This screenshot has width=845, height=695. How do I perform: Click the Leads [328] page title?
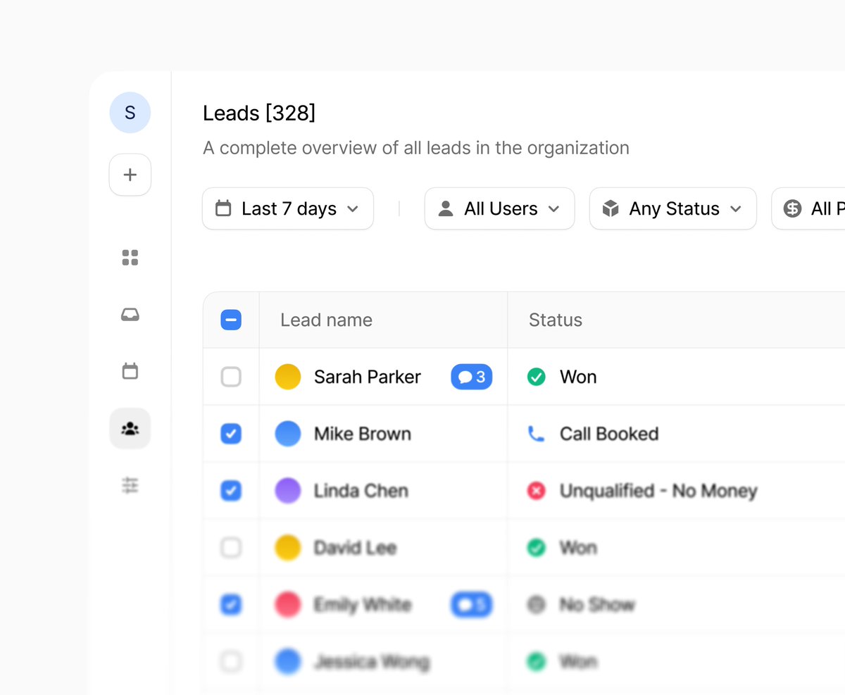tap(259, 113)
